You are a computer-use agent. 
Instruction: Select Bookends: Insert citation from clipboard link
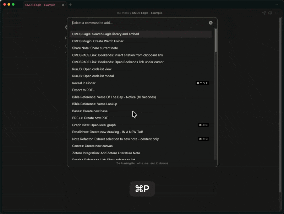coord(141,55)
